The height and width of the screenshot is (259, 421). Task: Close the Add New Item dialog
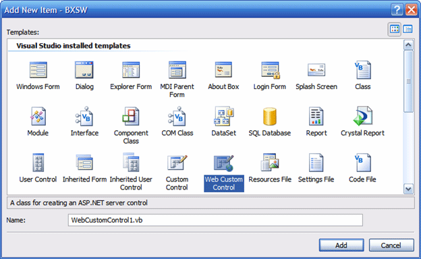coord(411,10)
